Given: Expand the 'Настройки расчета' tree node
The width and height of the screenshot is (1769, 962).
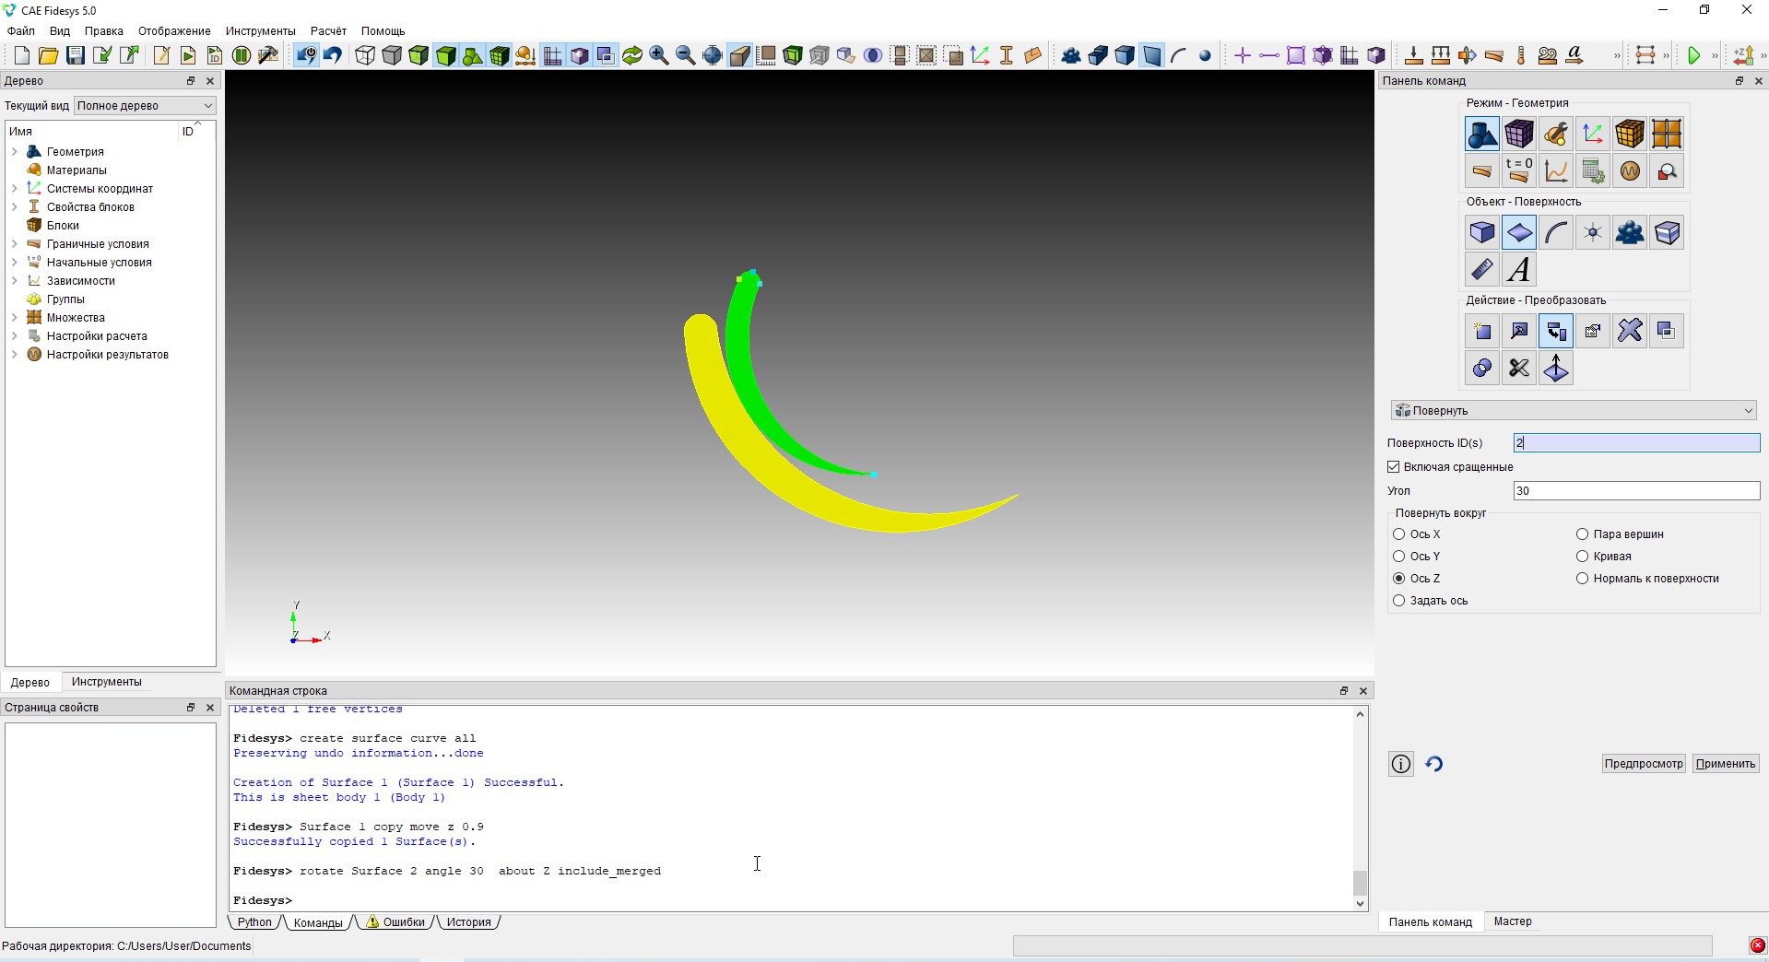Looking at the screenshot, I should (x=15, y=336).
